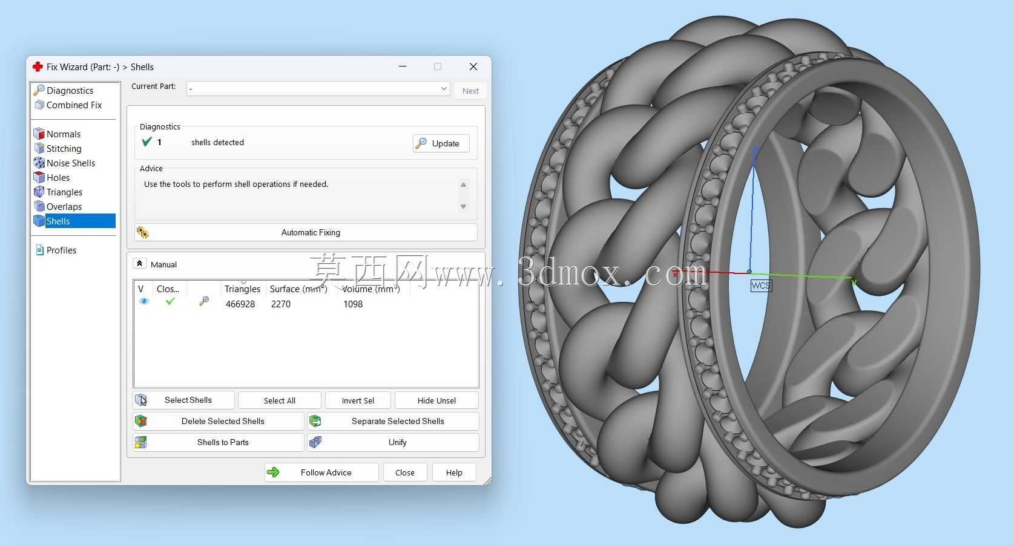Open the Overlaps step

[x=64, y=207]
